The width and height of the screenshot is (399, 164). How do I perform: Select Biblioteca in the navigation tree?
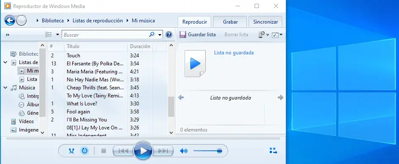(24, 54)
